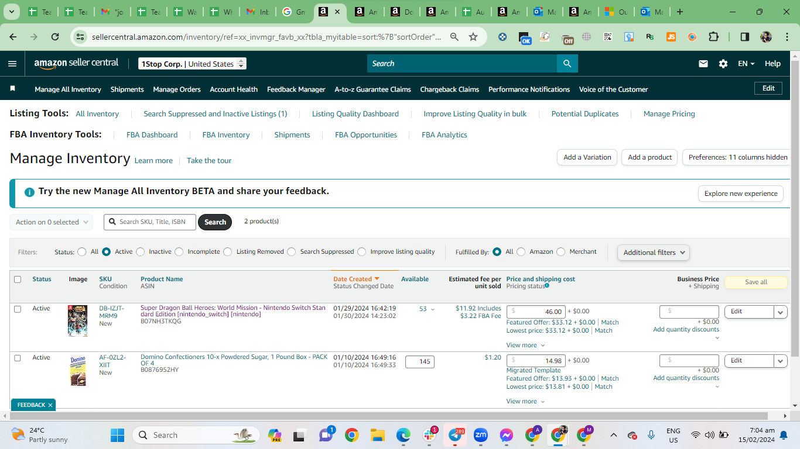Click the teal search magnifier button

click(x=567, y=64)
